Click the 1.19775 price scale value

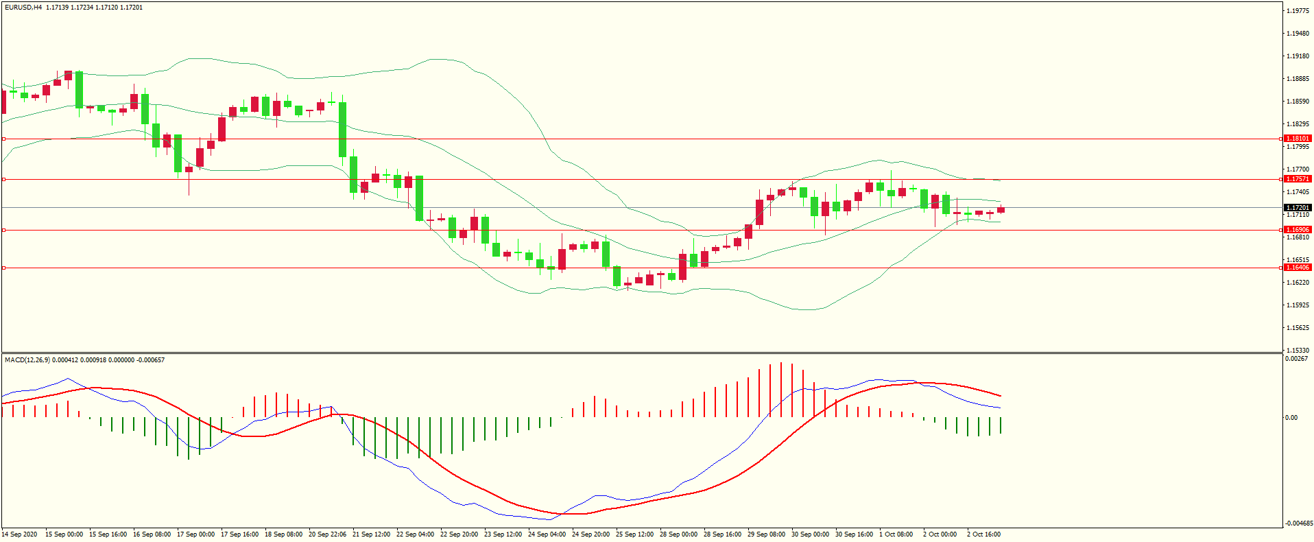[x=1298, y=11]
